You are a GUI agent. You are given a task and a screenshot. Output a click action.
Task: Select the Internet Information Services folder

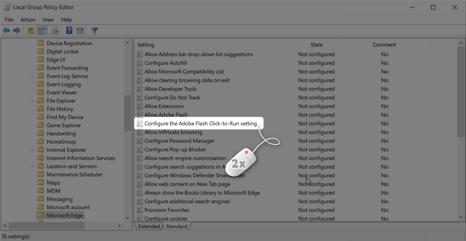tap(81, 158)
